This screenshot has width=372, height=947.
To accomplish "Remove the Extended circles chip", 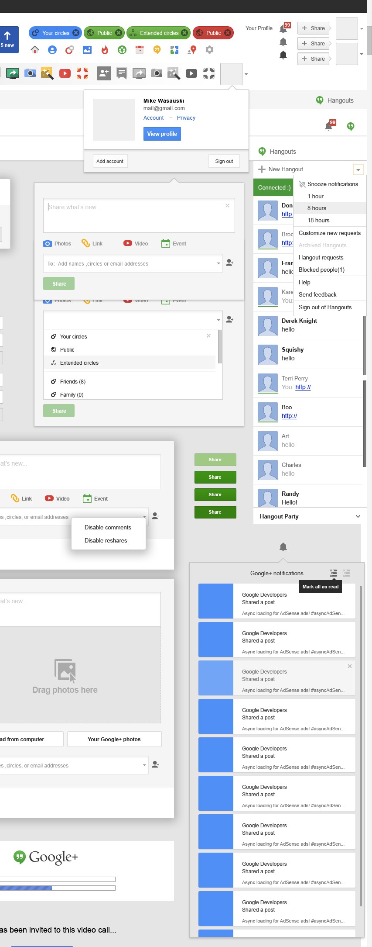I will tap(184, 33).
